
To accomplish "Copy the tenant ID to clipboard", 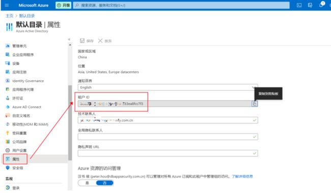I will point(255,104).
